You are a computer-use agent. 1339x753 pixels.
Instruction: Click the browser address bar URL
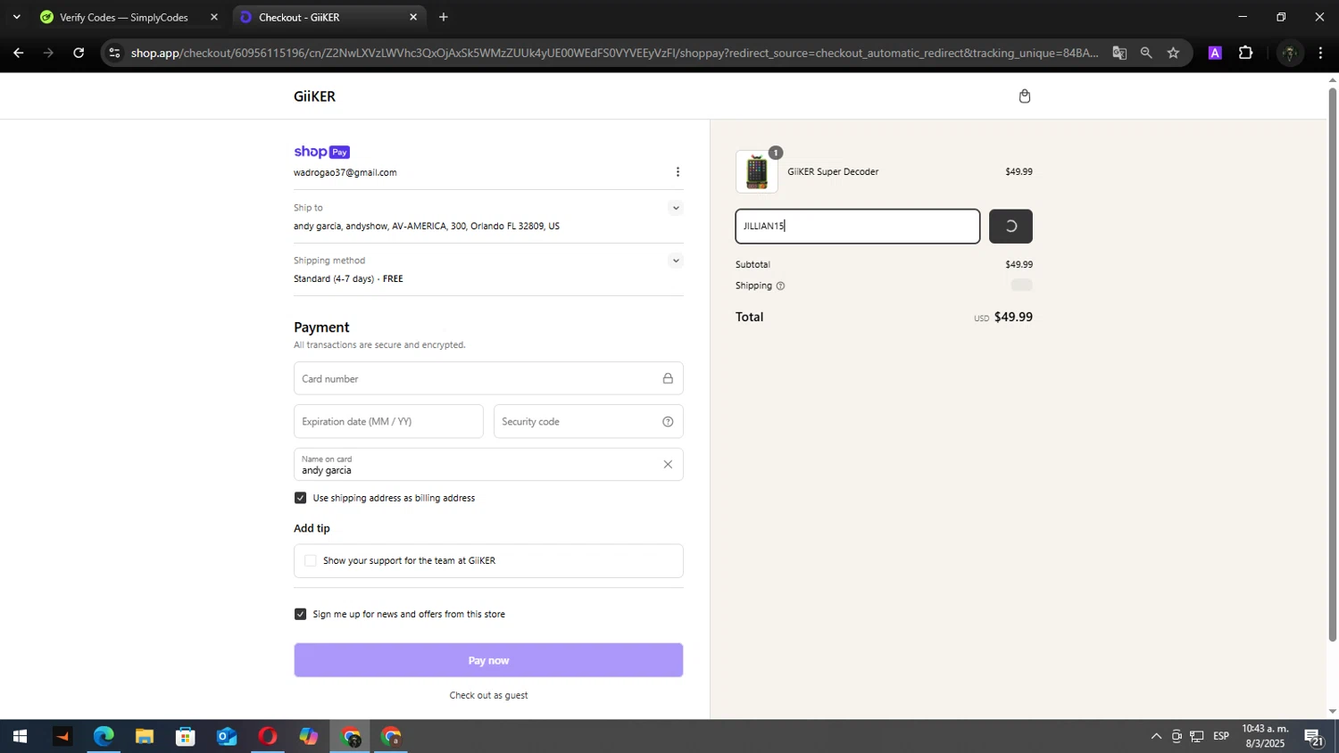[x=614, y=53]
